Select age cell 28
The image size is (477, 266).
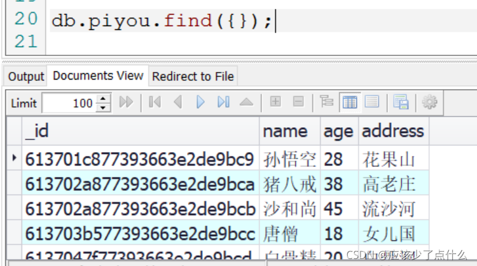pyautogui.click(x=340, y=159)
